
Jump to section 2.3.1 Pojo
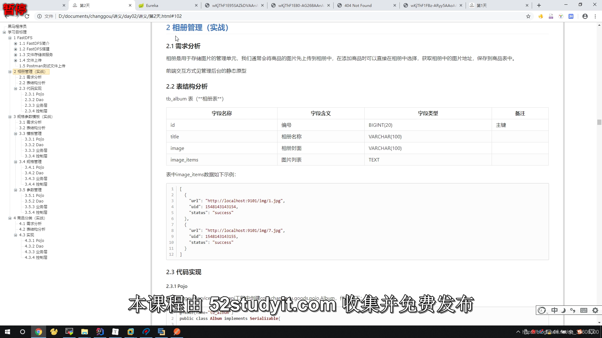point(34,94)
